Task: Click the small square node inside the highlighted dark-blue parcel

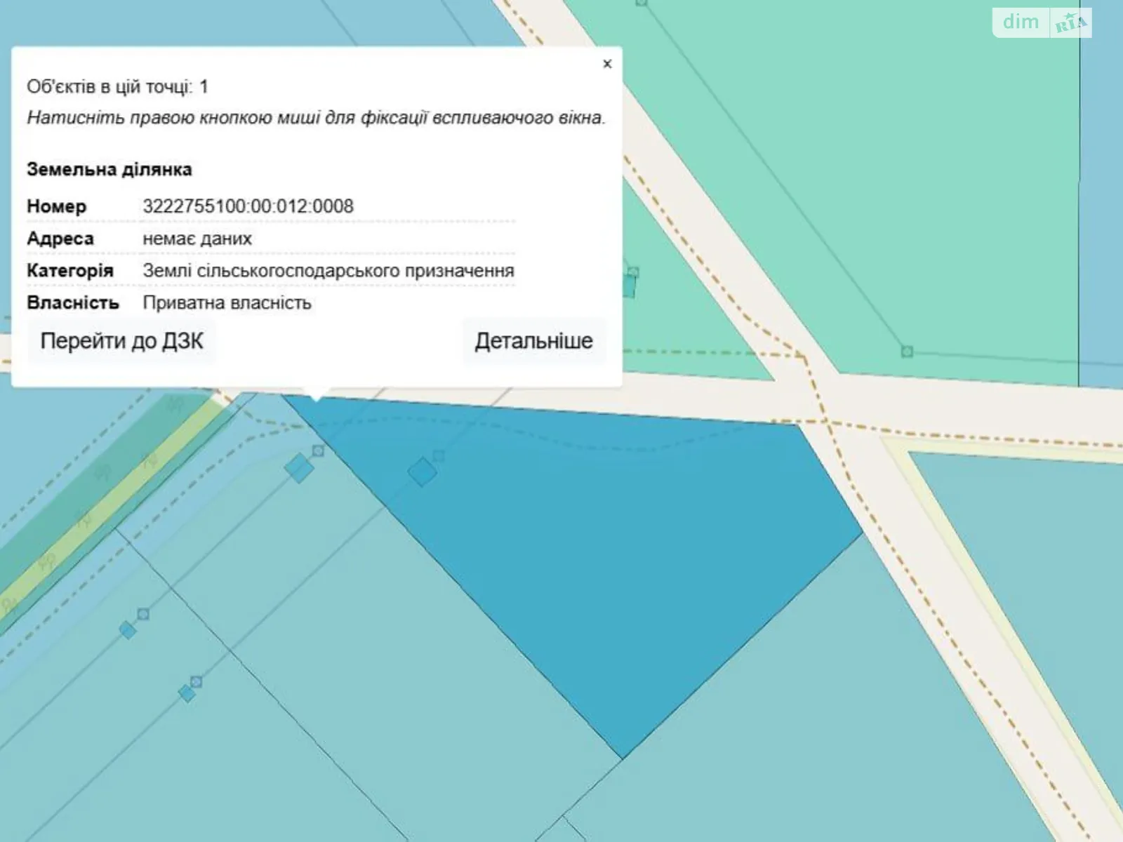Action: 439,456
